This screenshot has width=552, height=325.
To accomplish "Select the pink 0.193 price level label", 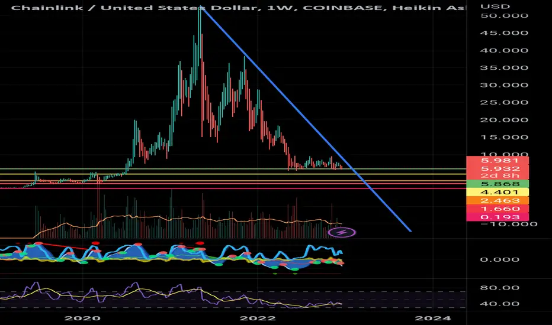I will click(498, 217).
